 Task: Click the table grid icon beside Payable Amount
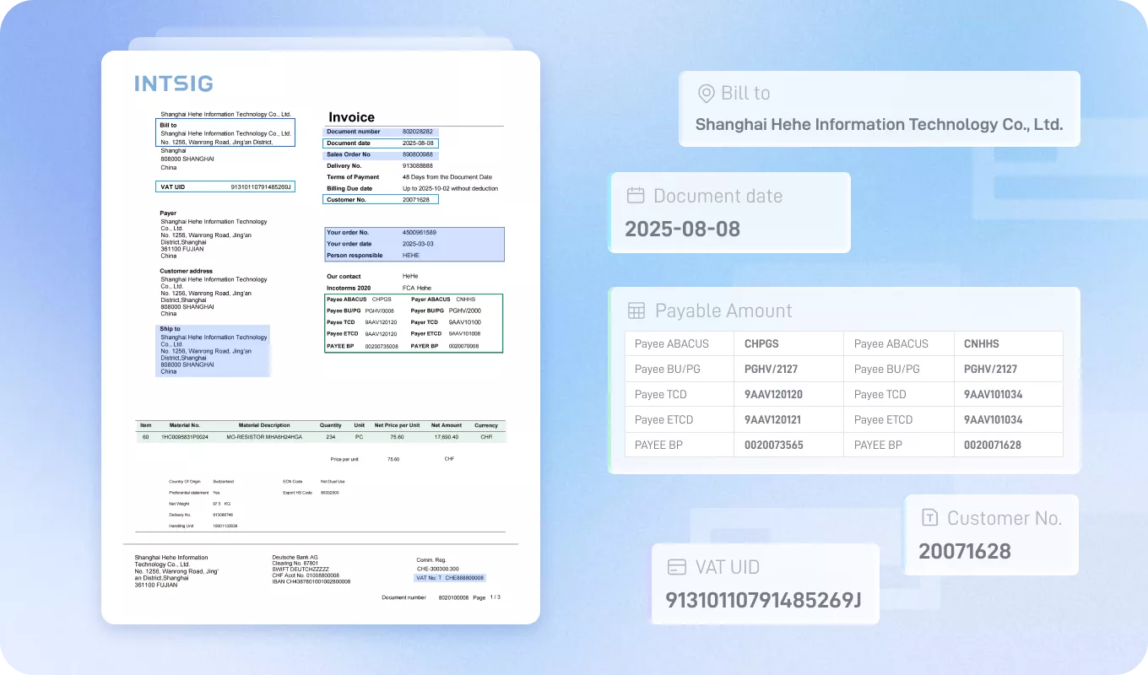coord(636,310)
